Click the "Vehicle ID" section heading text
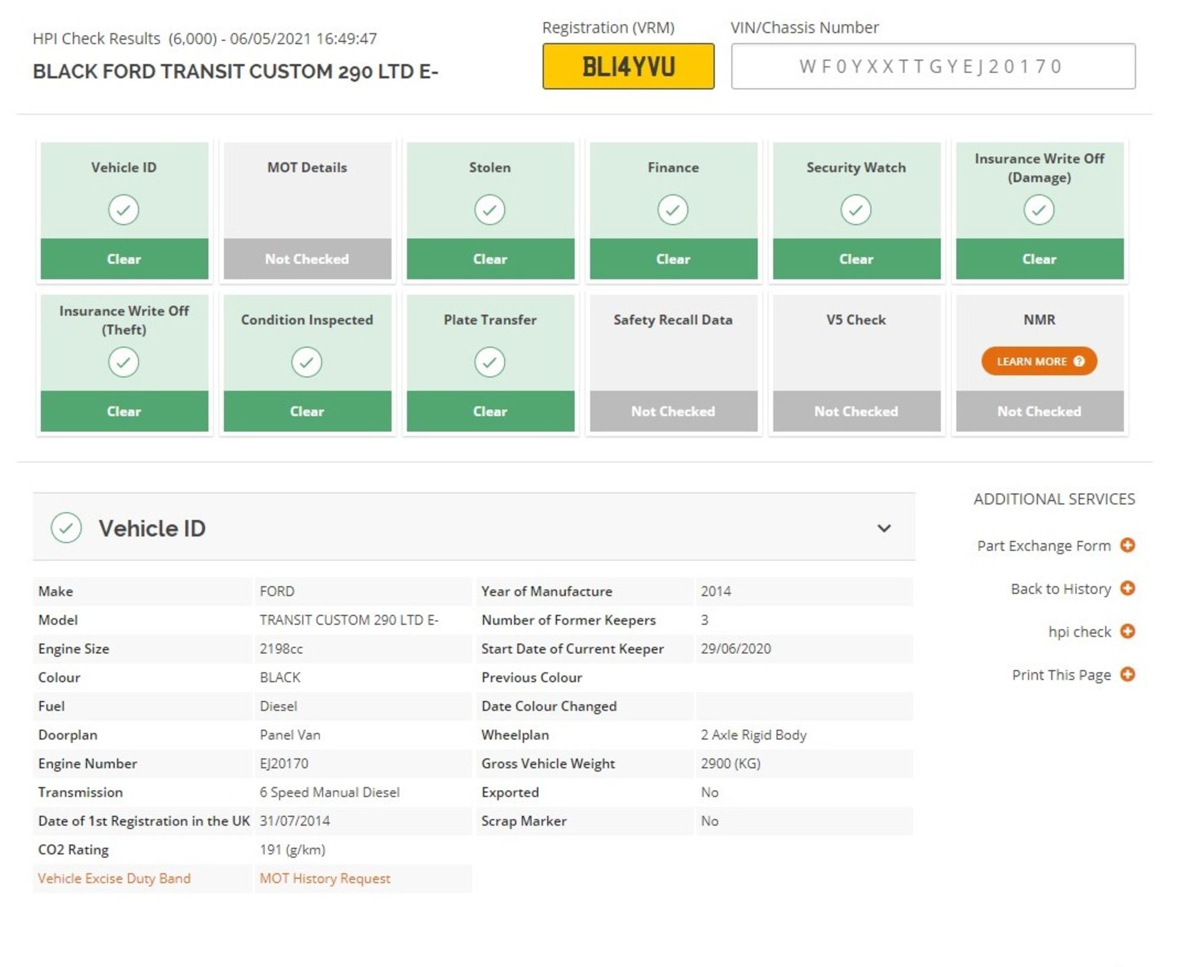This screenshot has height=967, width=1178. tap(152, 528)
